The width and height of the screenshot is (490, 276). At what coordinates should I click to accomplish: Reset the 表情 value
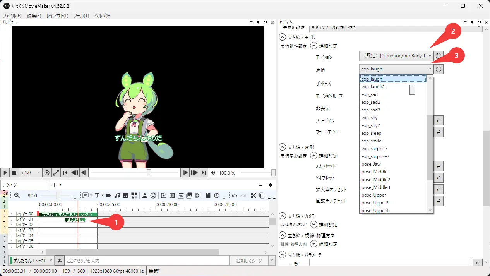coord(438,69)
